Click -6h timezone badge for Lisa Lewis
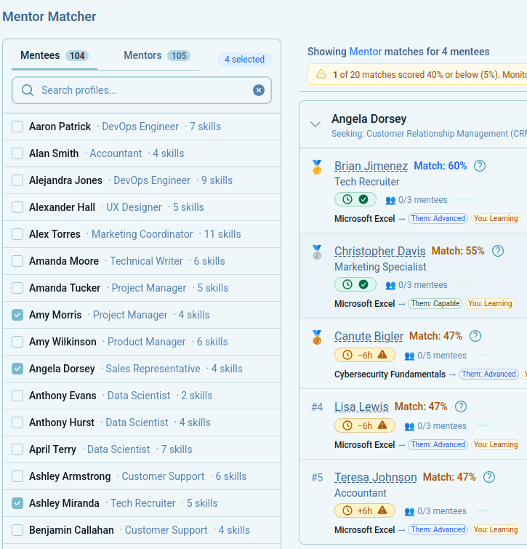This screenshot has height=549, width=527. click(x=365, y=426)
